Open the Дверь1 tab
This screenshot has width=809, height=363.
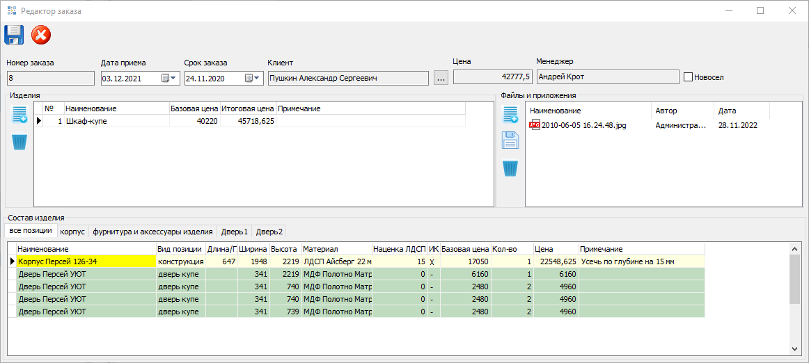click(235, 232)
